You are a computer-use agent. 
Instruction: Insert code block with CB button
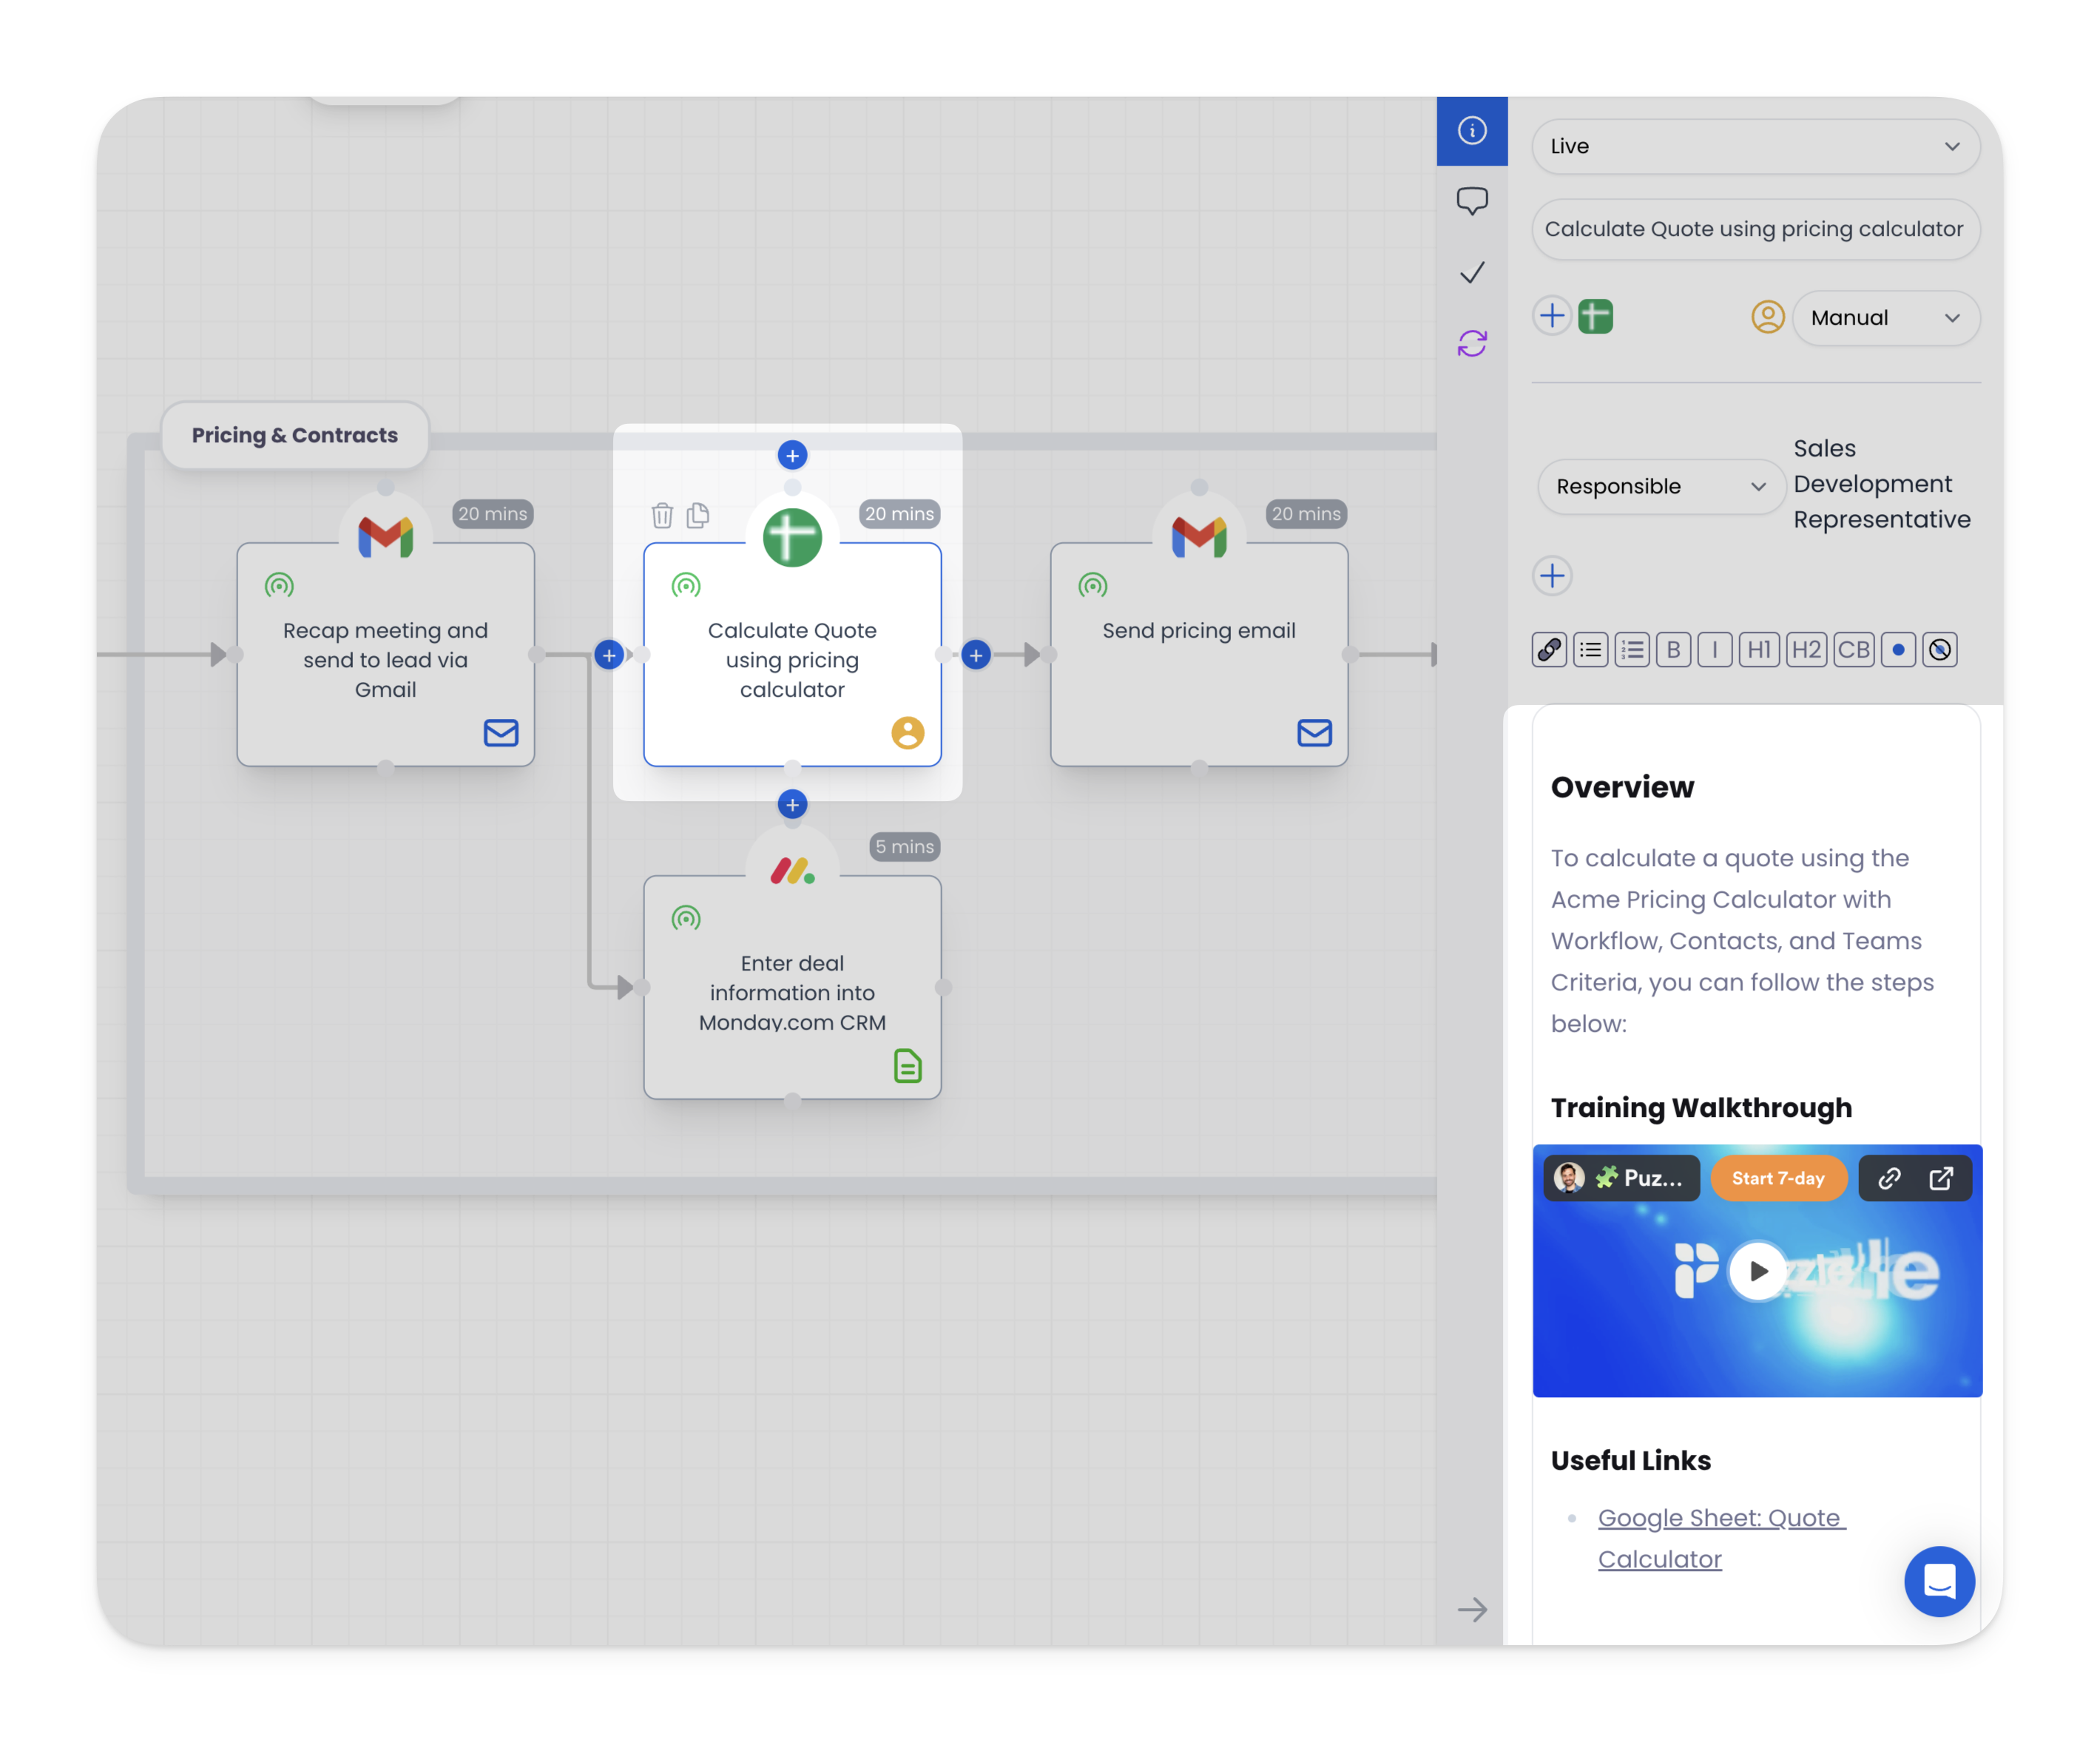(x=1854, y=650)
